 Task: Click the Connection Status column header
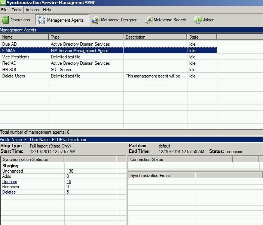180,159
